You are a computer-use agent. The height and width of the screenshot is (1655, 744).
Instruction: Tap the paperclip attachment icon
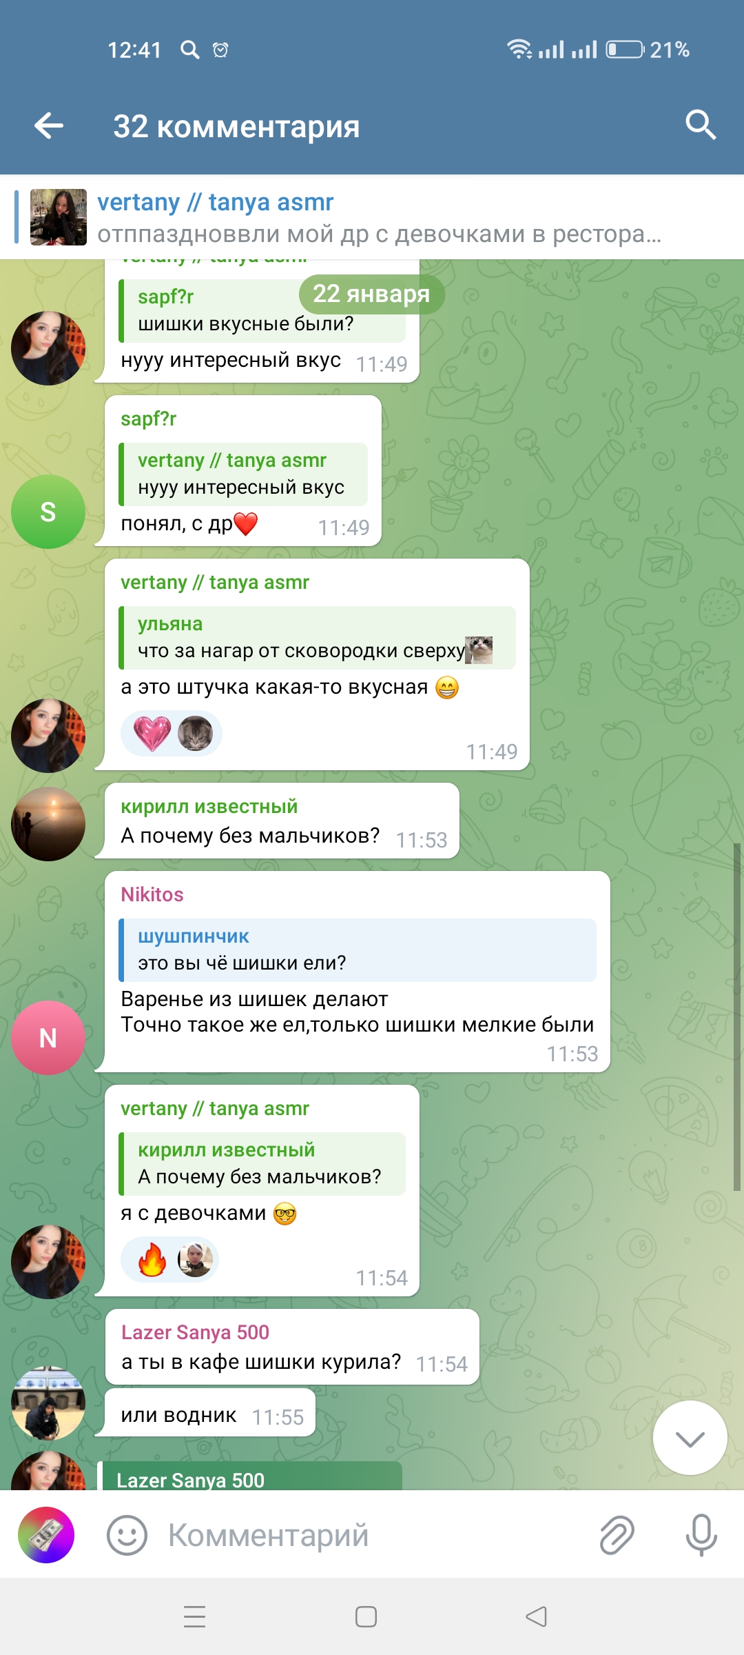click(x=617, y=1535)
